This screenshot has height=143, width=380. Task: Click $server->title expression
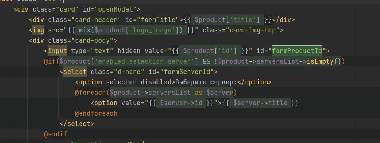click(260, 103)
